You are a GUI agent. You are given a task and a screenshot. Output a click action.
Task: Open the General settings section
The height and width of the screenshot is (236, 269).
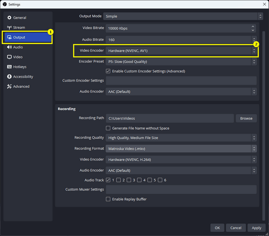click(x=28, y=17)
